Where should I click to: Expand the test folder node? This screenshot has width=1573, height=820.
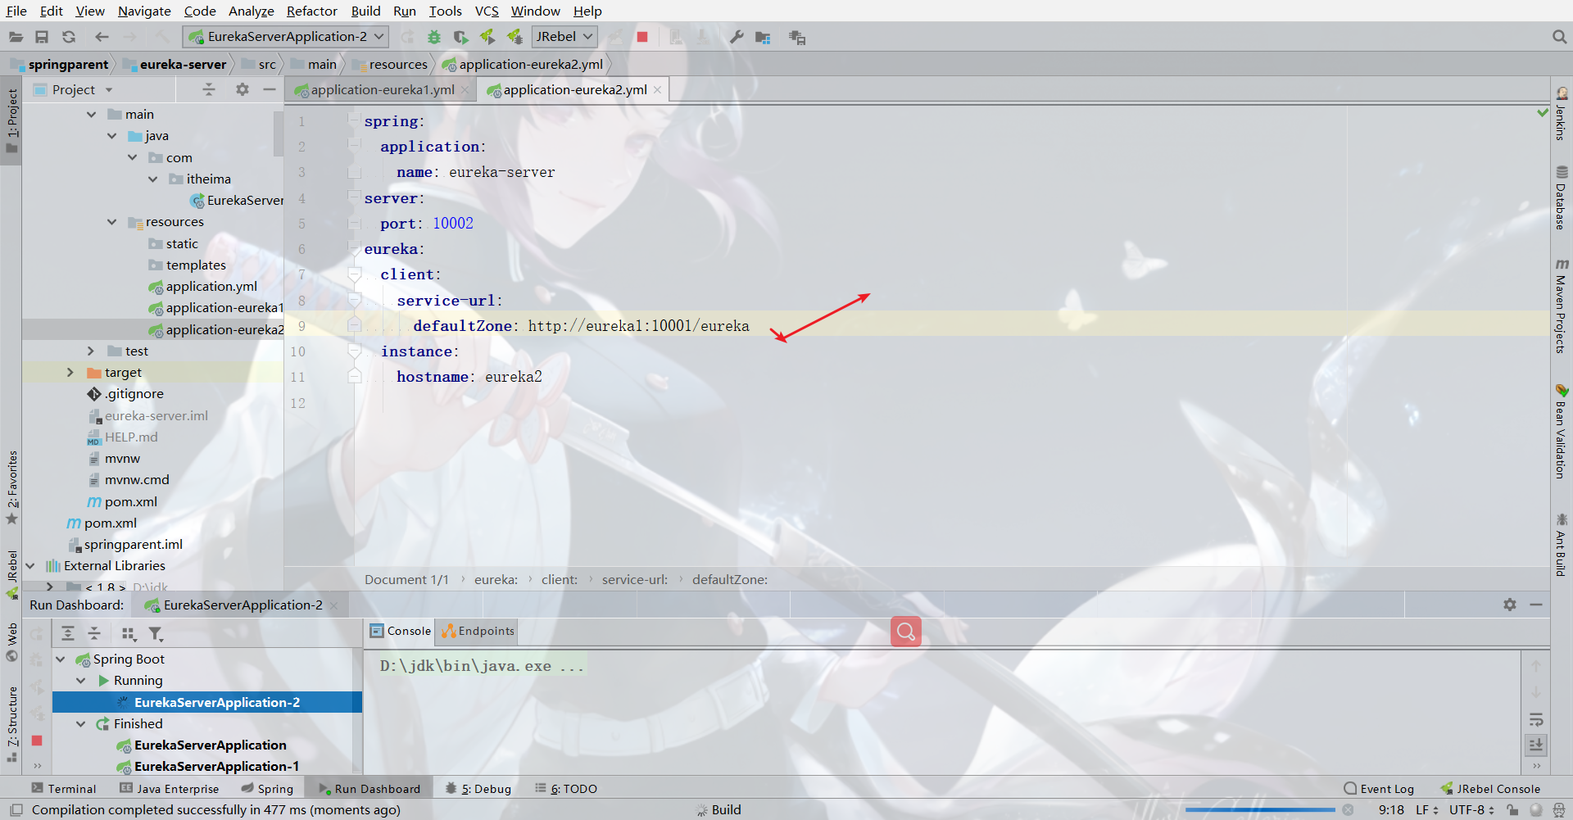(91, 351)
